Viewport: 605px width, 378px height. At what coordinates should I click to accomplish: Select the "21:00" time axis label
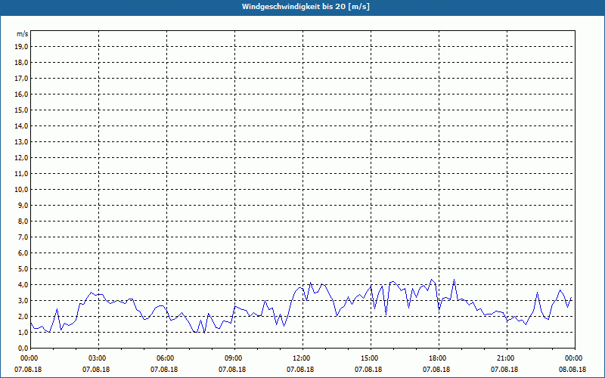point(505,358)
